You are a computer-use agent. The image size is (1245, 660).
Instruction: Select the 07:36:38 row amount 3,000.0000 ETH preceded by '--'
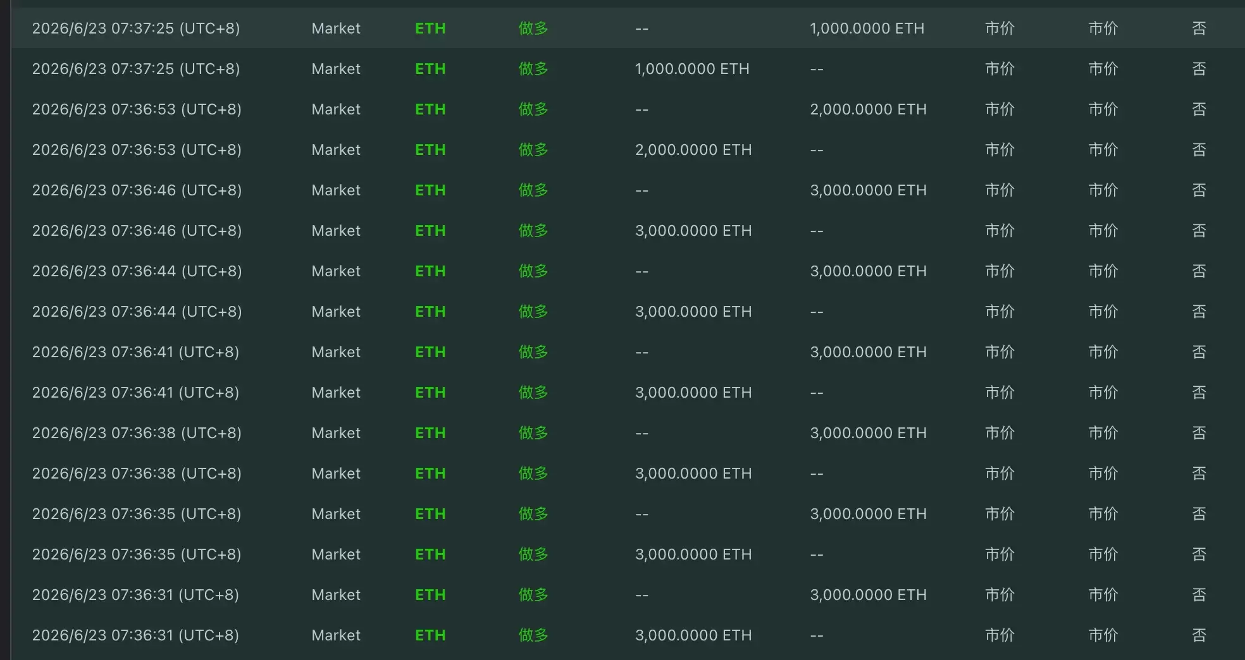[868, 433]
